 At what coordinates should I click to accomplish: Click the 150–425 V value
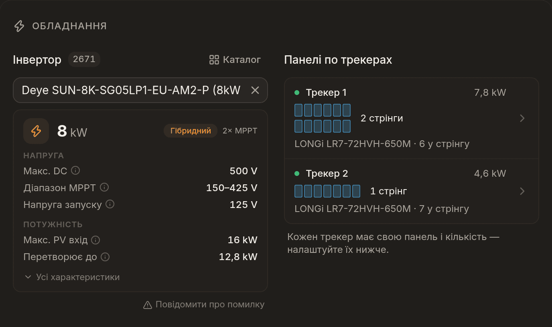tap(232, 188)
